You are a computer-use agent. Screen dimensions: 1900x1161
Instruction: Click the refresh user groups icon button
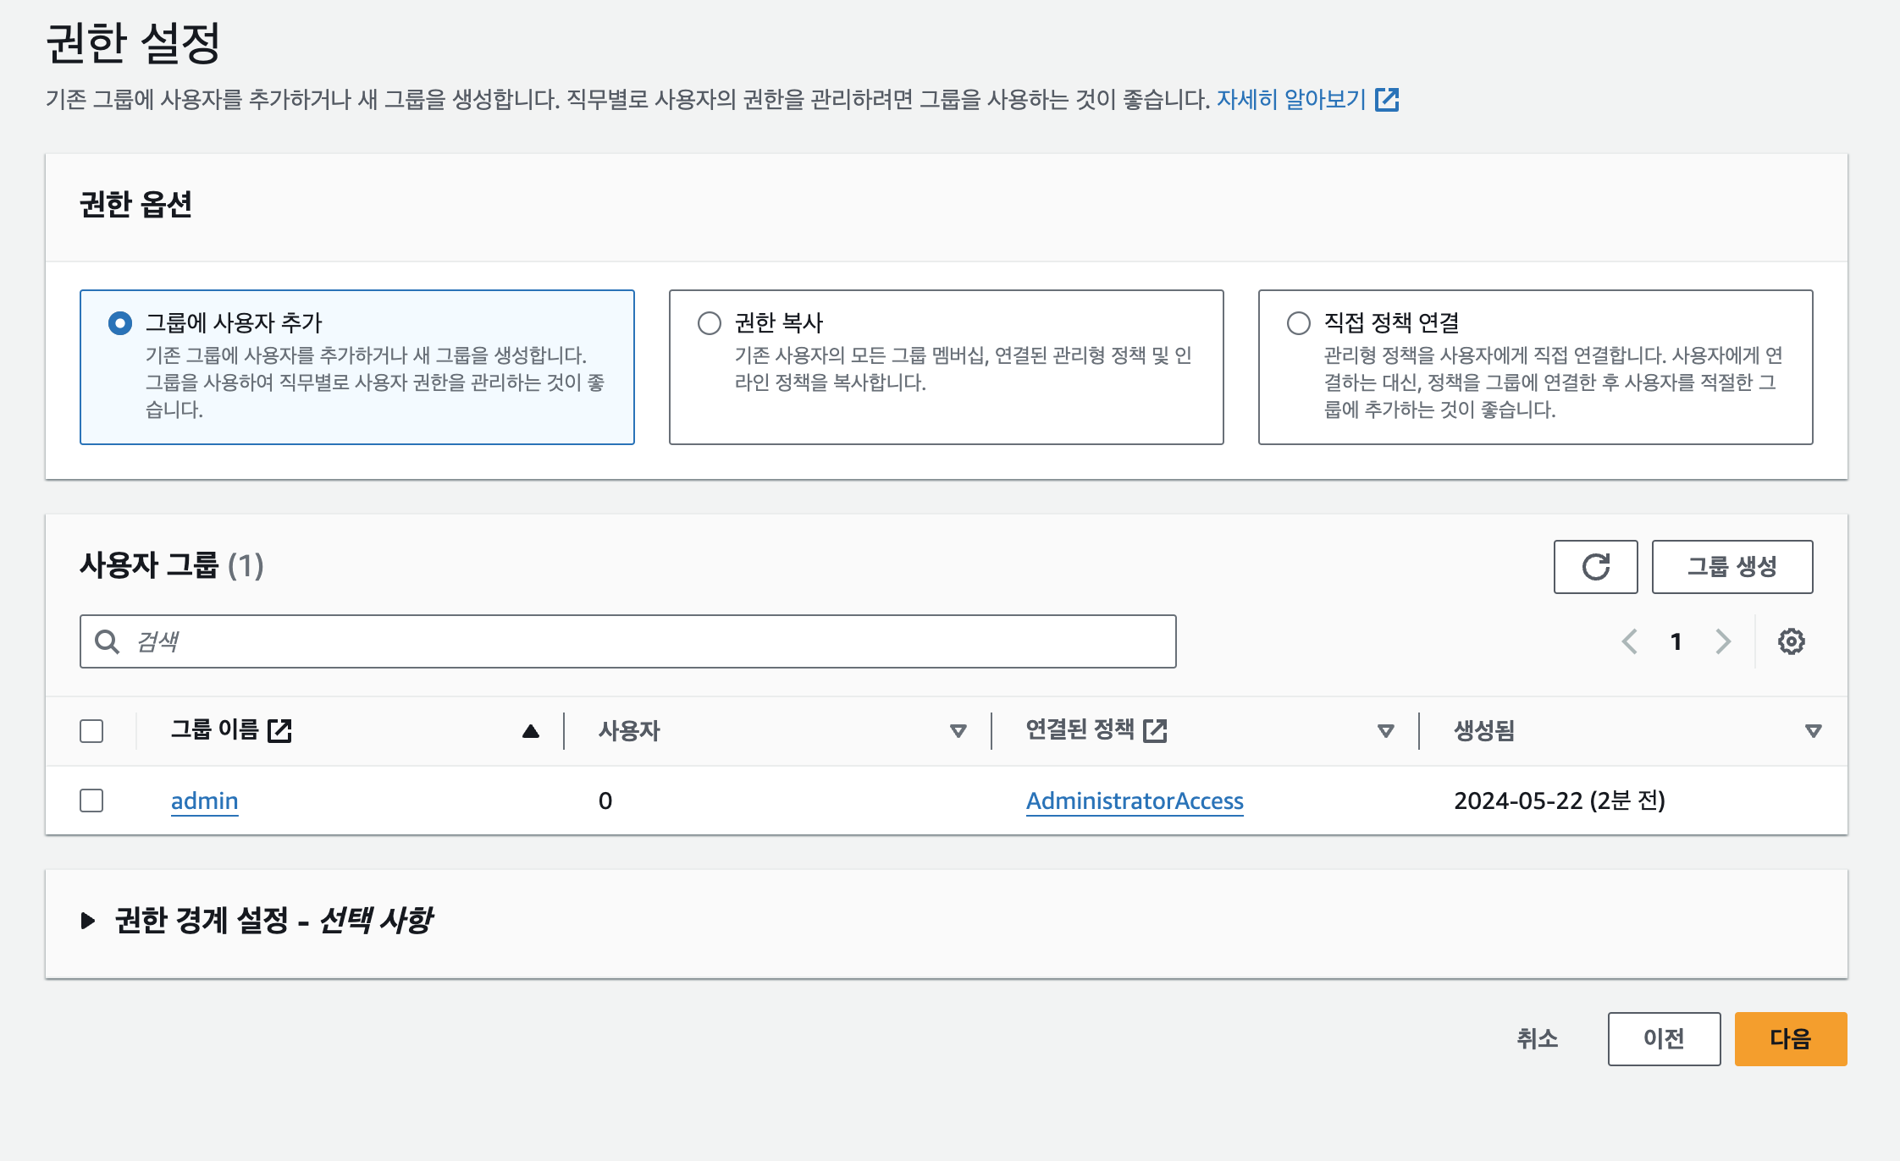point(1595,567)
